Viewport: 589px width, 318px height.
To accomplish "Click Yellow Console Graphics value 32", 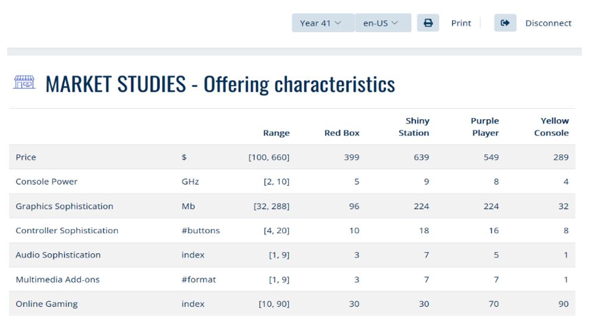I will pyautogui.click(x=563, y=206).
